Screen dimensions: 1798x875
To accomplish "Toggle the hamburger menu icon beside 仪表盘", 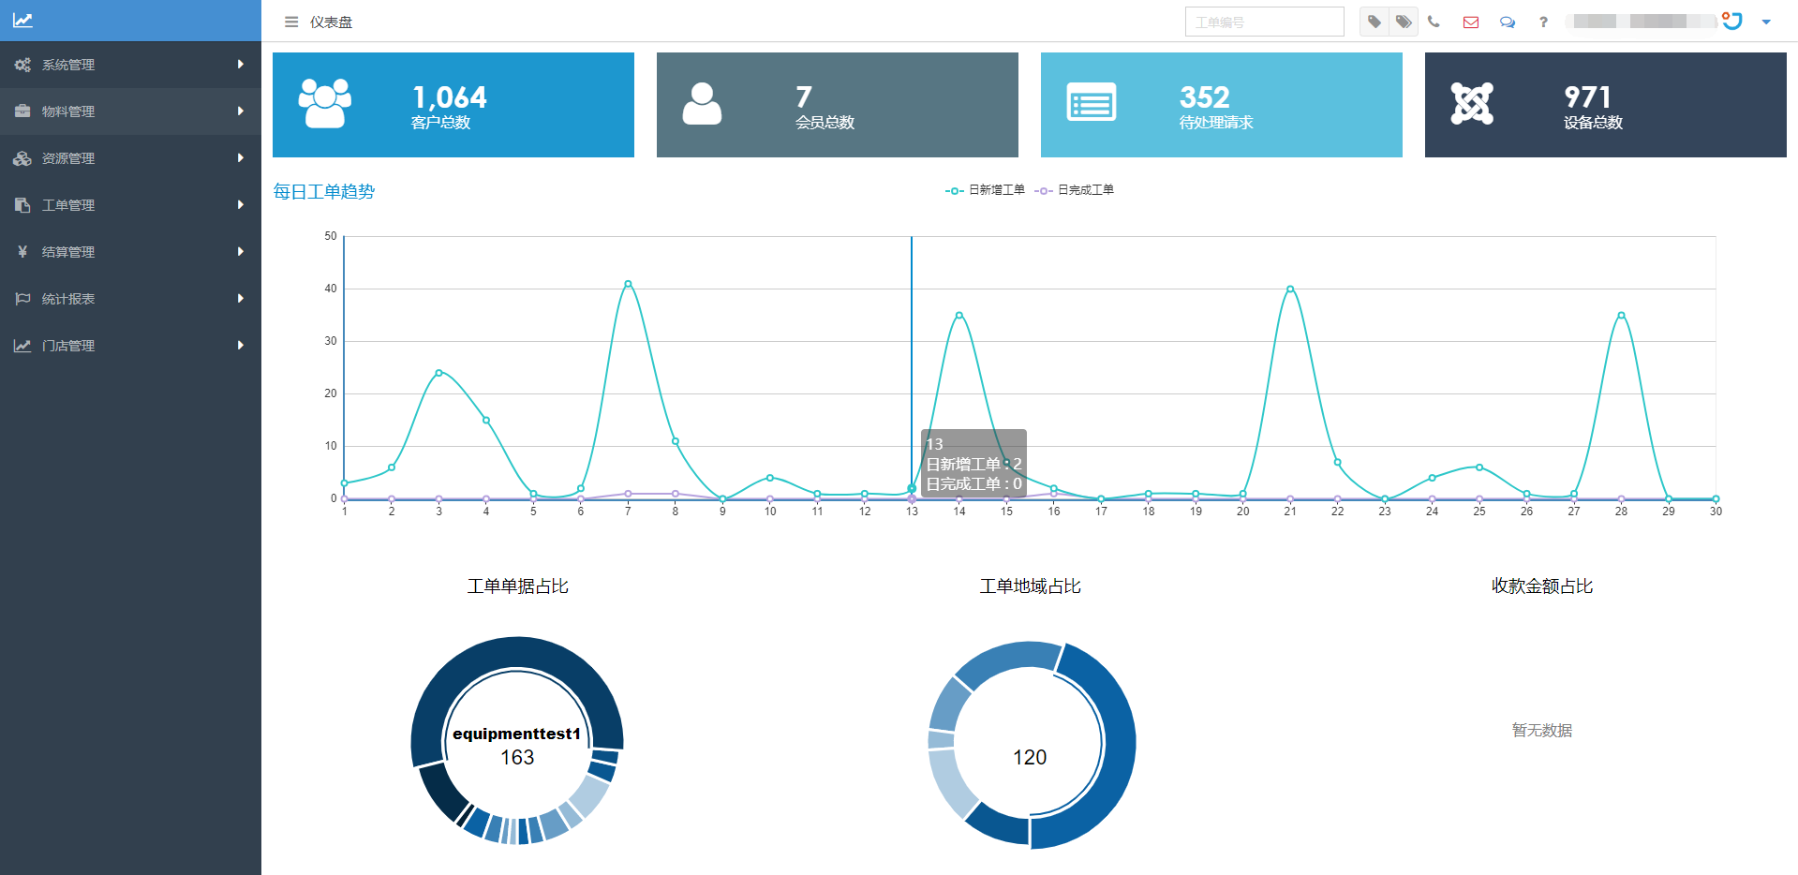I will point(291,22).
